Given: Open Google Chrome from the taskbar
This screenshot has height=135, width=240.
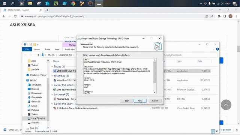Looking at the screenshot, I should (73, 3).
